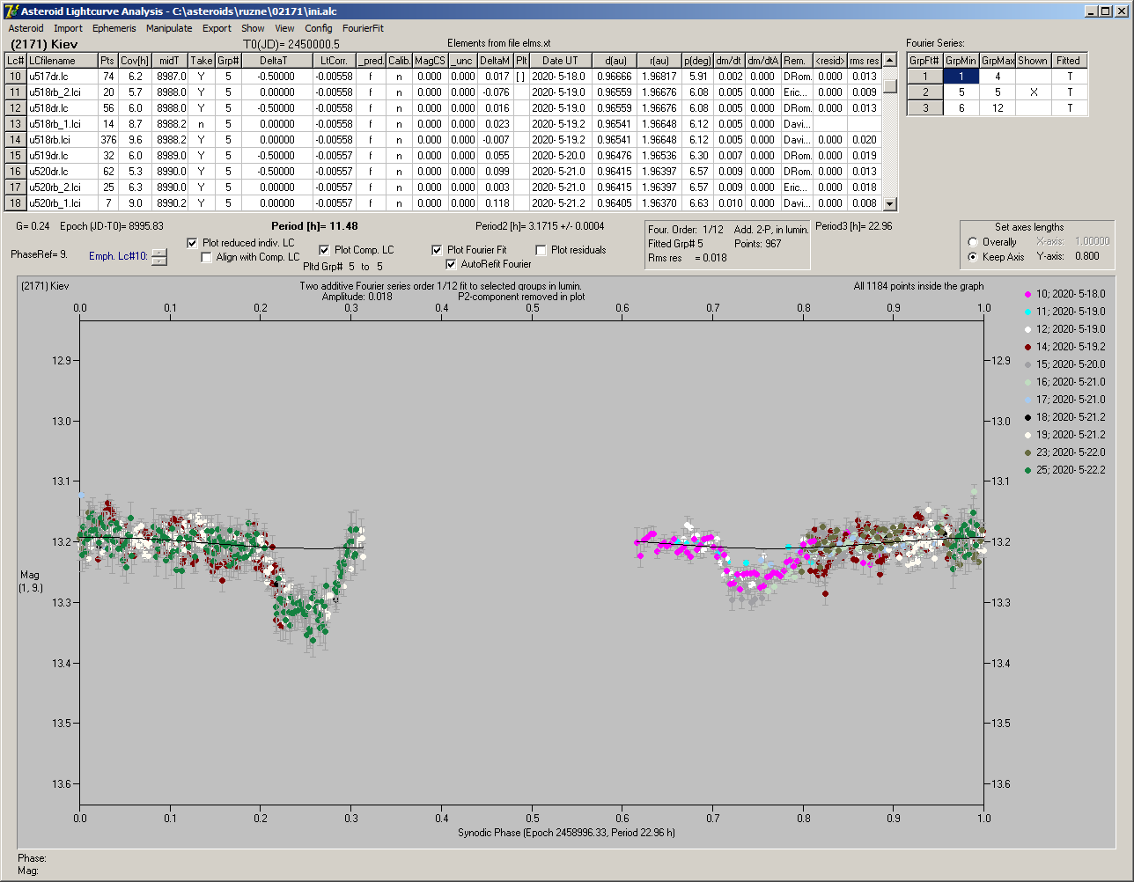Open the Export menu
Screen dimensions: 1134x882
tap(217, 28)
